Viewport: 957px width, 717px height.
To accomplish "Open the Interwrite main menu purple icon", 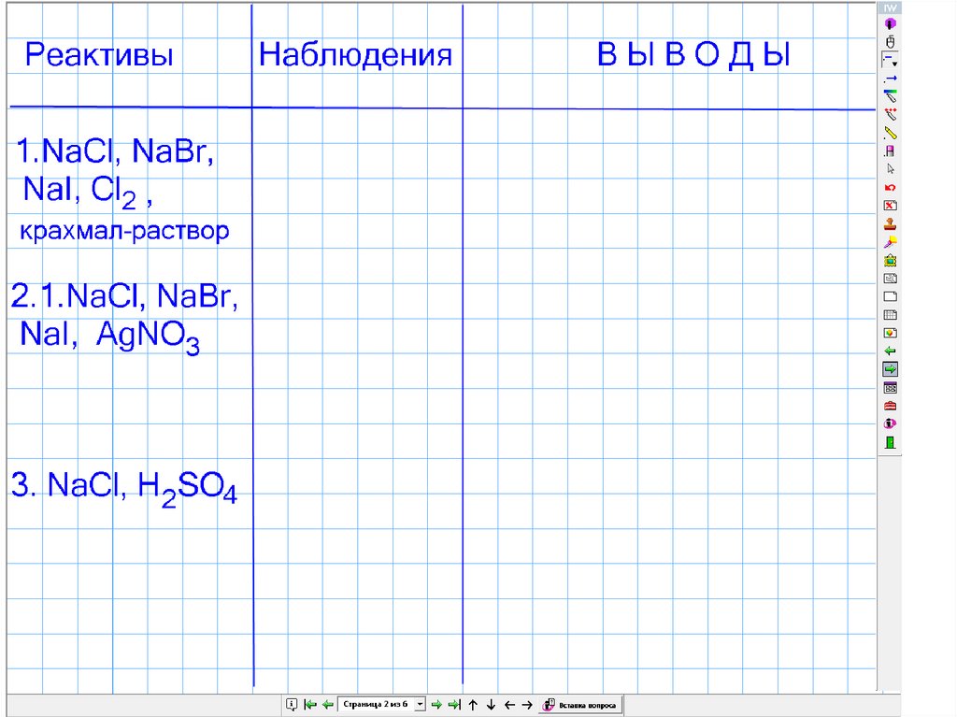I will tap(890, 23).
